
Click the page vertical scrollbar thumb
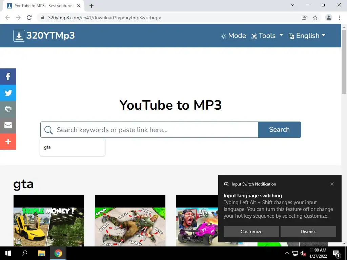click(344, 62)
